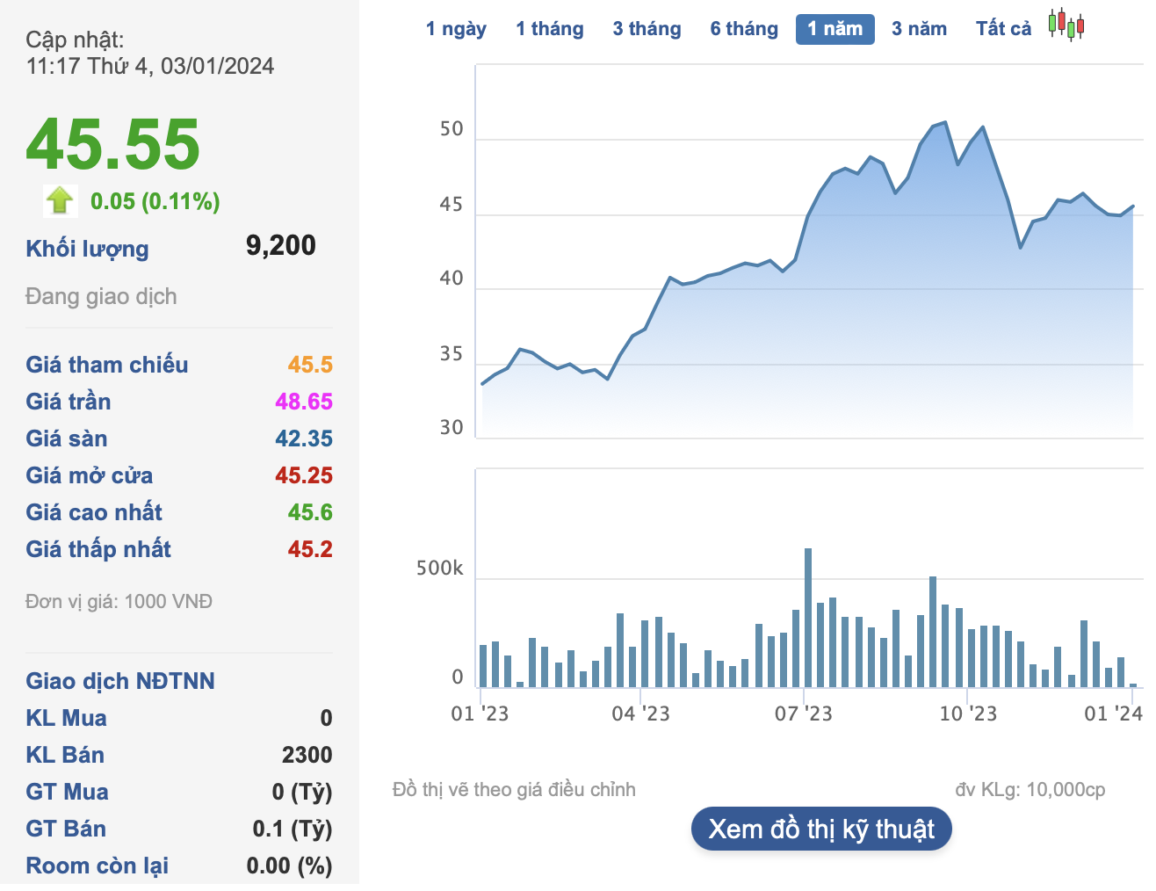Click Giá mở cửa value 45.25
Viewport: 1156px width, 891px height.
[x=304, y=475]
